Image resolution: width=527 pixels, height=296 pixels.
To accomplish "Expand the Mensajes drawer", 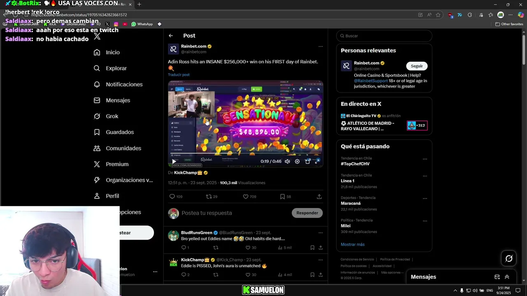I will click(507, 277).
